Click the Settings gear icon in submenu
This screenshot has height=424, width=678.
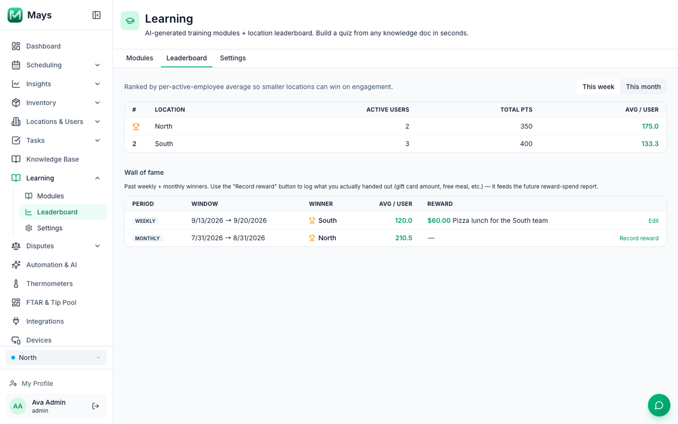click(x=29, y=228)
